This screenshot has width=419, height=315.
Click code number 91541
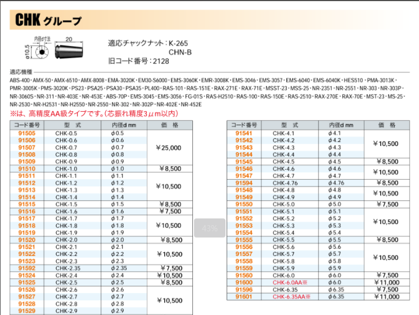pyautogui.click(x=244, y=134)
